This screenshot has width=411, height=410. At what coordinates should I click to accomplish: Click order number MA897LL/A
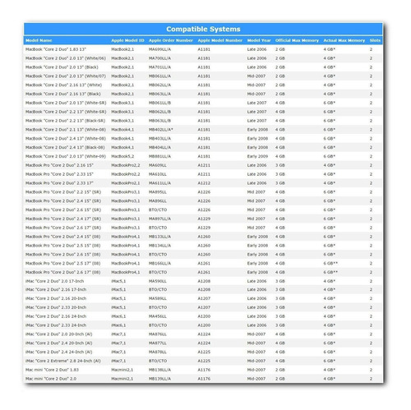pos(159,219)
